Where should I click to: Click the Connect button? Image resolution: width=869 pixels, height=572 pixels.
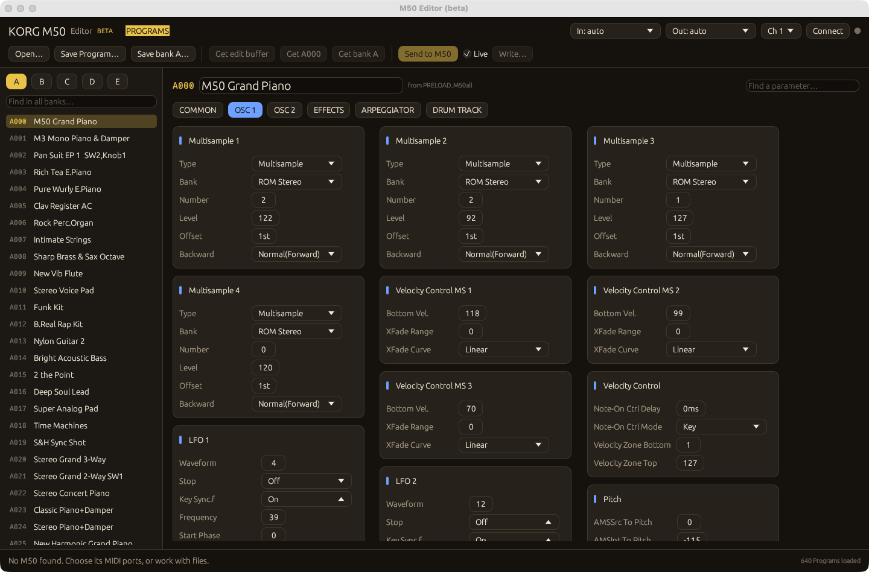click(x=828, y=31)
